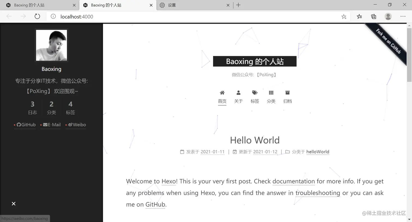Screen dimensions: 412x222
Task: Open the Weibo social link
Action: pos(75,125)
